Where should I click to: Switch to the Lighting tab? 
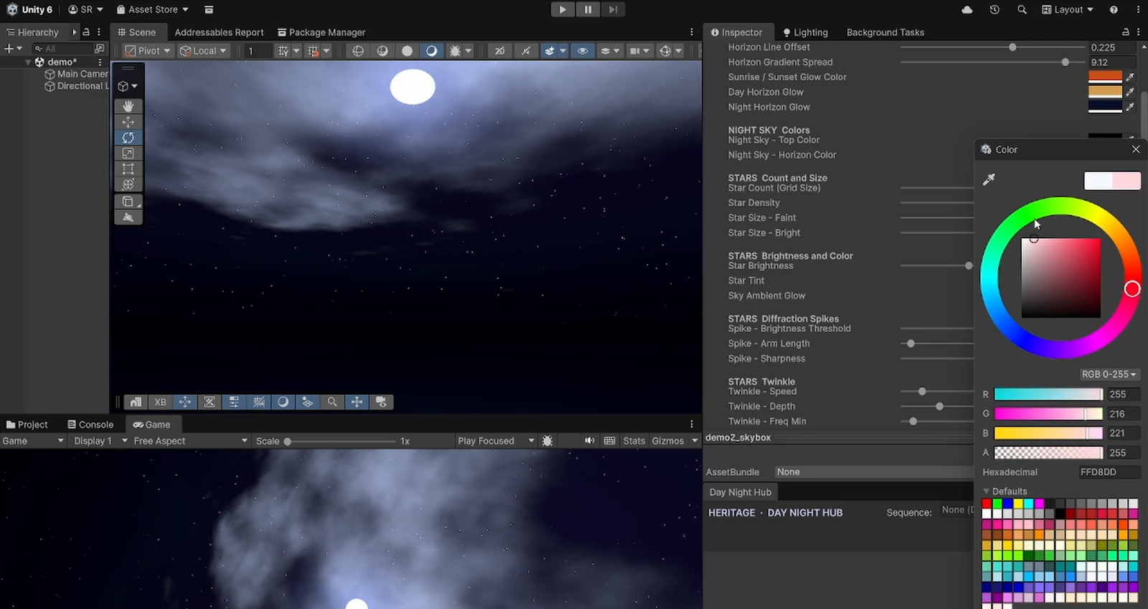[805, 32]
